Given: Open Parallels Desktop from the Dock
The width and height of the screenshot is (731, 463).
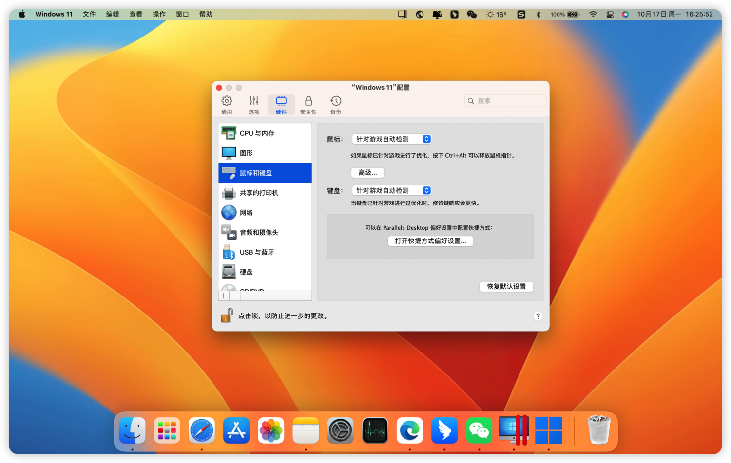Looking at the screenshot, I should [514, 430].
